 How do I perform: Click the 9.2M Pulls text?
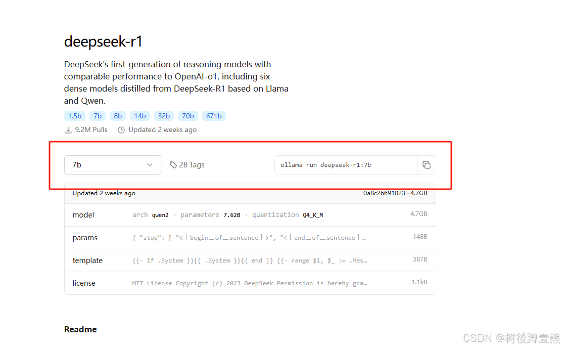[x=91, y=130]
